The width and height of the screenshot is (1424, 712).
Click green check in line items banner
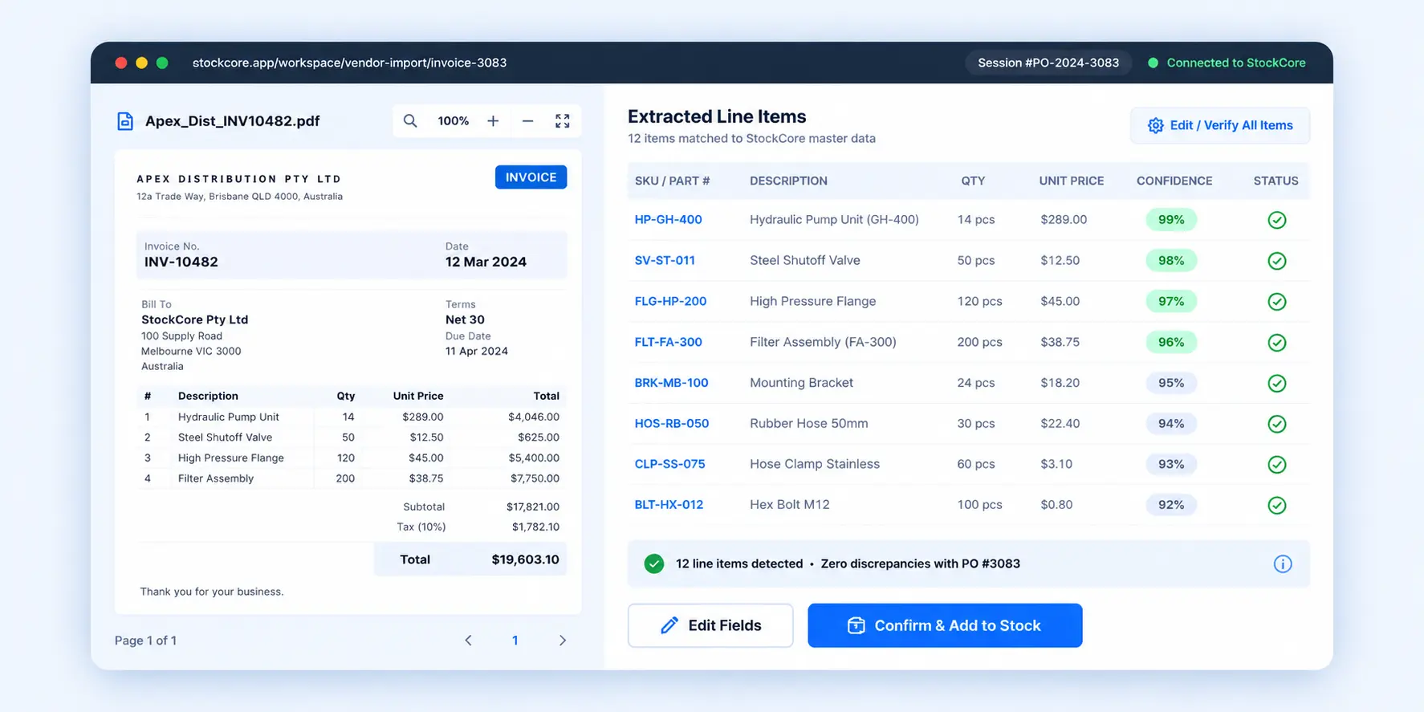point(654,563)
